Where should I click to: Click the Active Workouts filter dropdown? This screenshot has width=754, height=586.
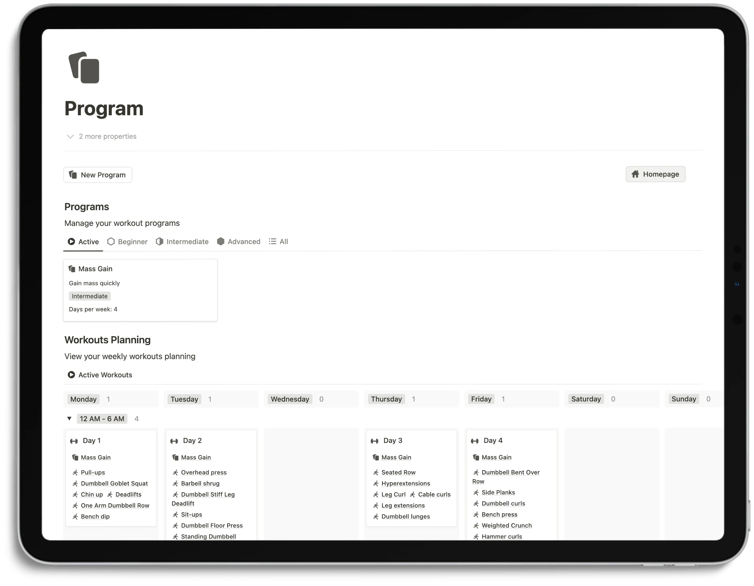[100, 374]
